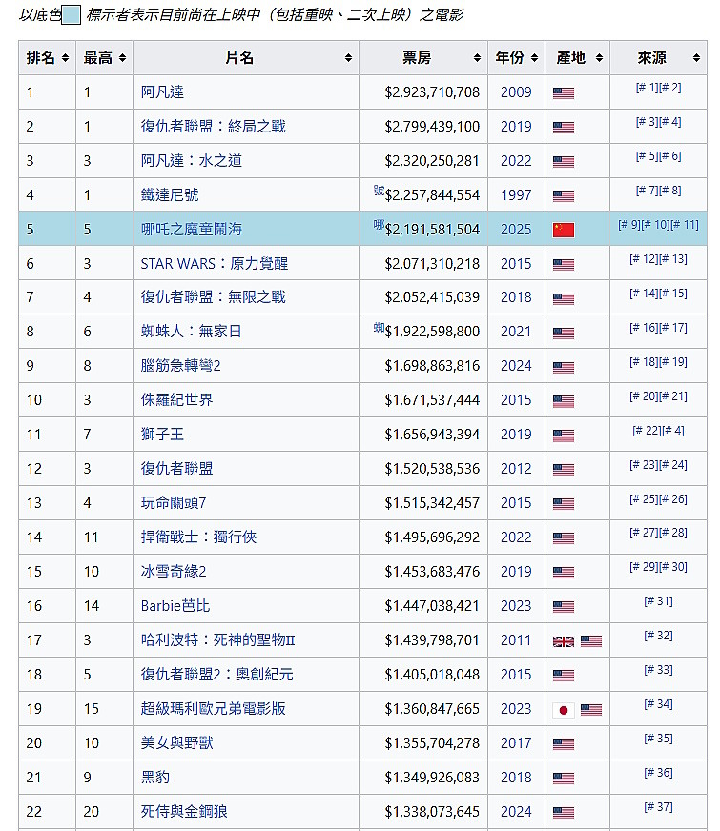Click the US flag in 哈利波特：死神的聖物II row

[590, 641]
